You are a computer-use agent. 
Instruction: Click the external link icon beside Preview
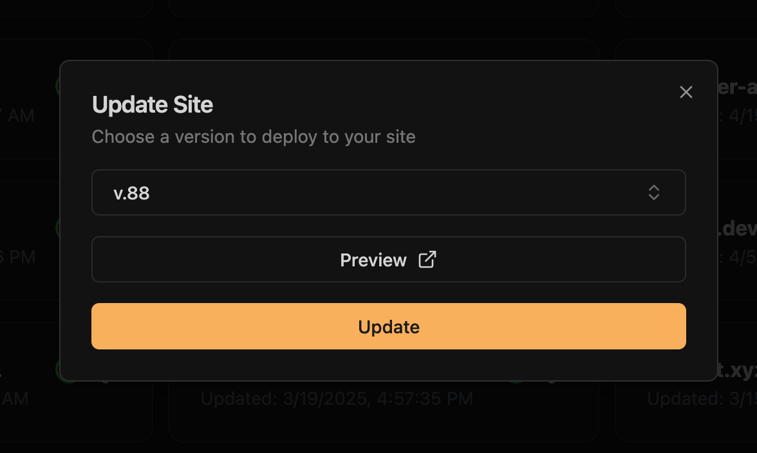click(427, 260)
